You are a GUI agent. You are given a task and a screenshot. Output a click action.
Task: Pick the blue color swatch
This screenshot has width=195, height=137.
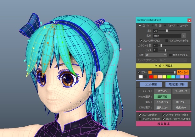(178, 77)
